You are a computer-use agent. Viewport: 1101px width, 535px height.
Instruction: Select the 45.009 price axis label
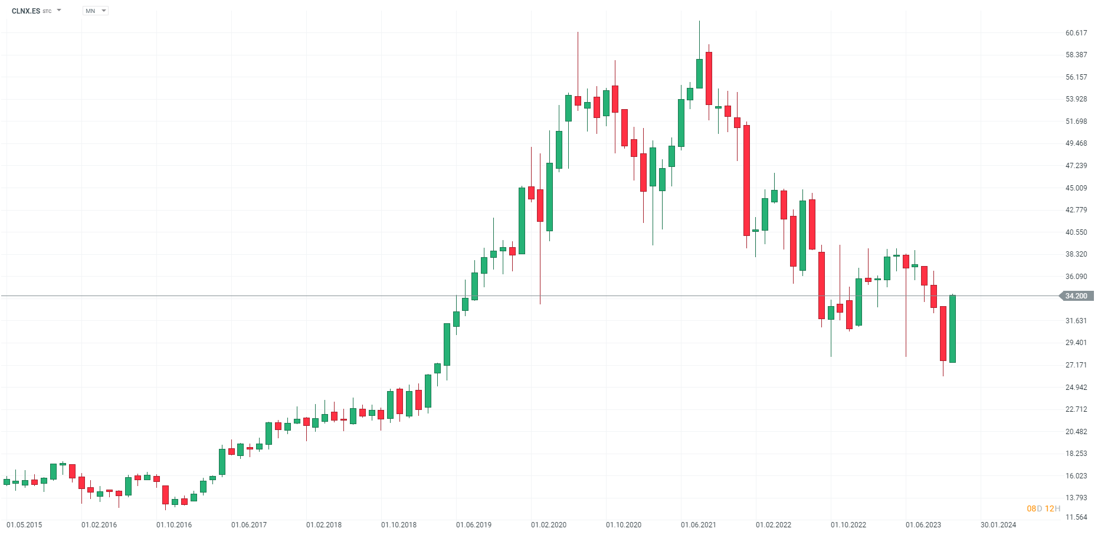(1076, 188)
